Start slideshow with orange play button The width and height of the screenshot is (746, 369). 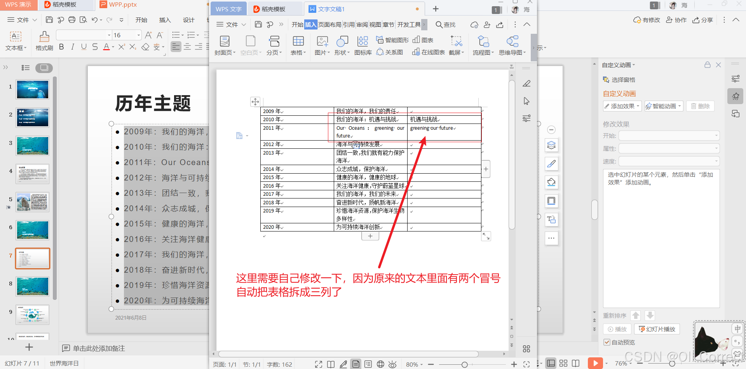(x=595, y=363)
